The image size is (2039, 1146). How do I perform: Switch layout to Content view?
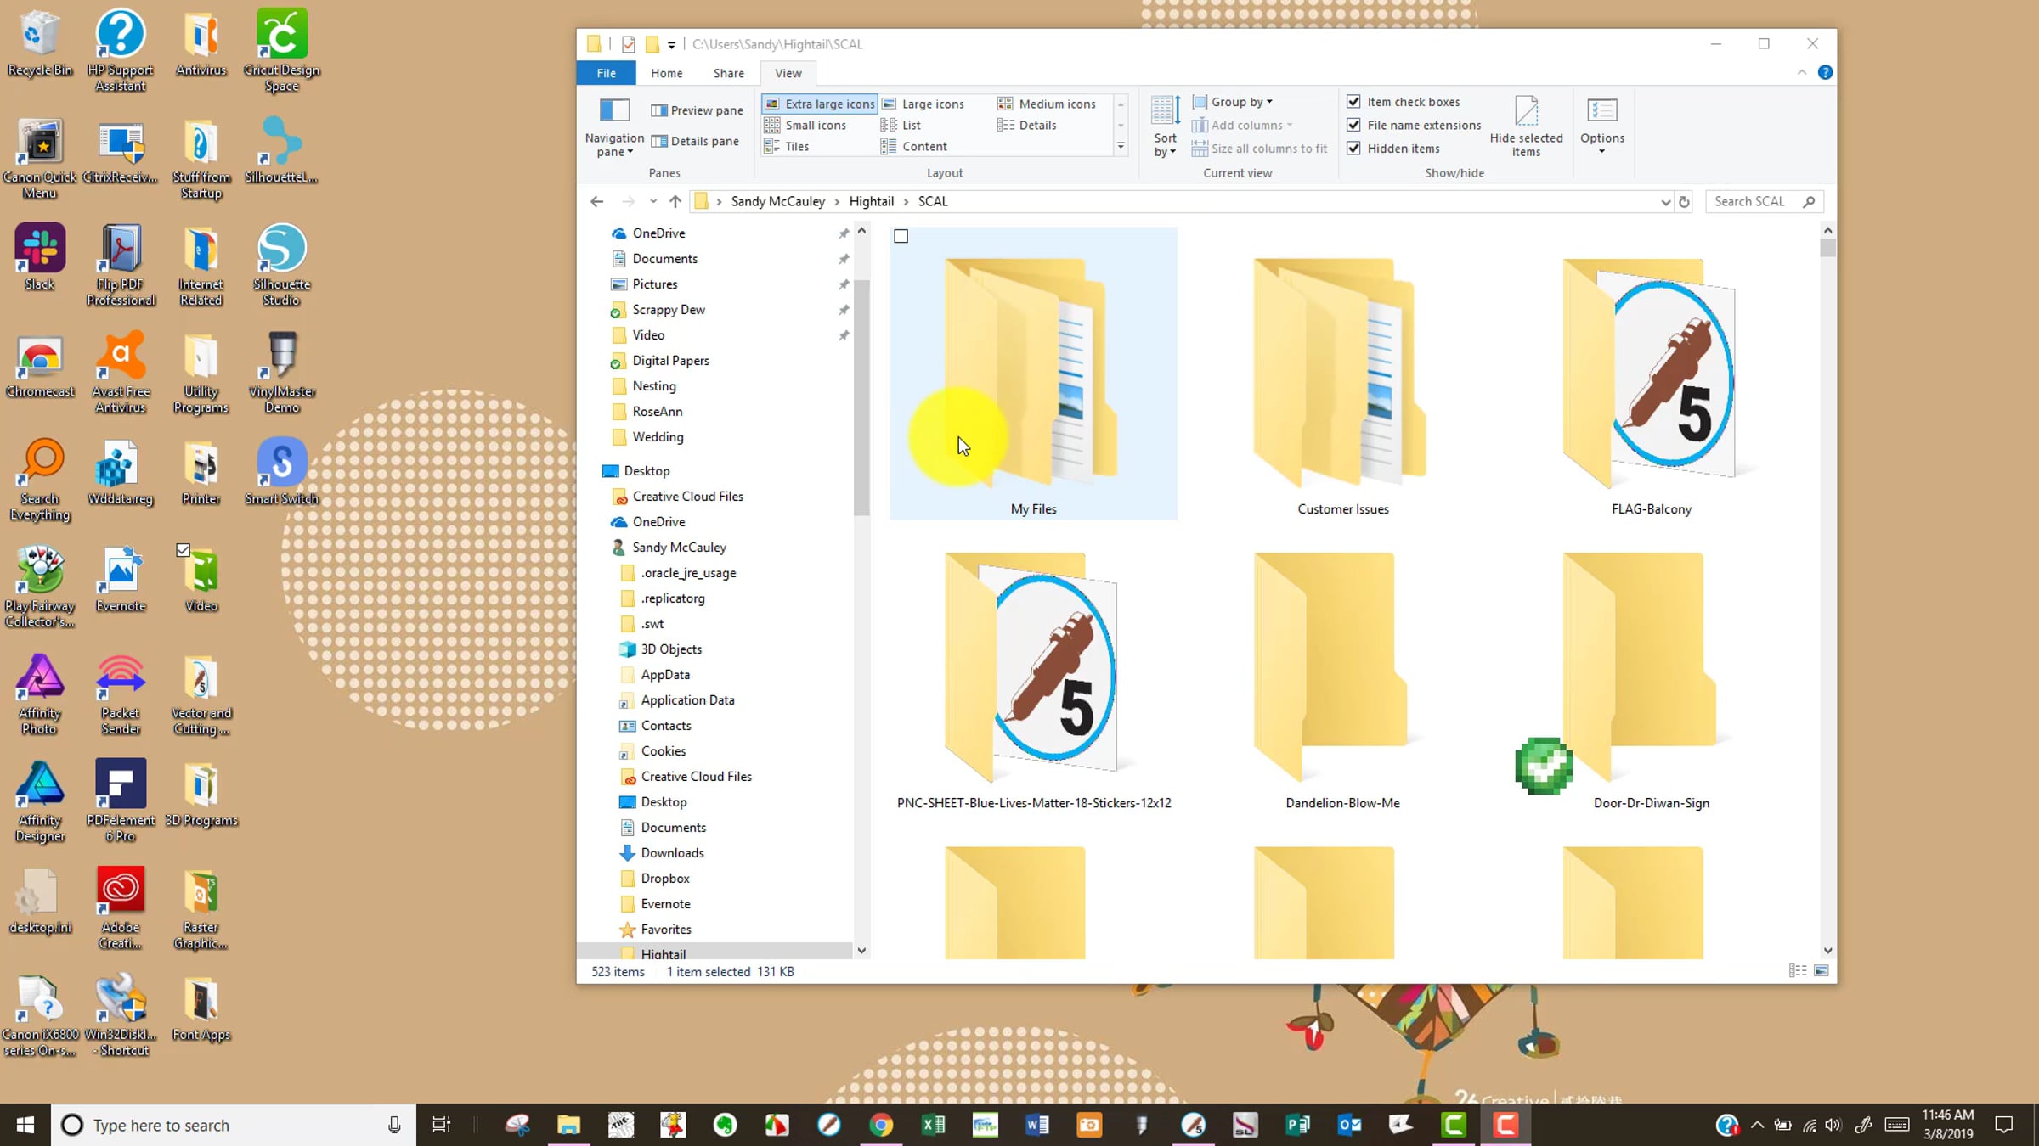point(914,146)
